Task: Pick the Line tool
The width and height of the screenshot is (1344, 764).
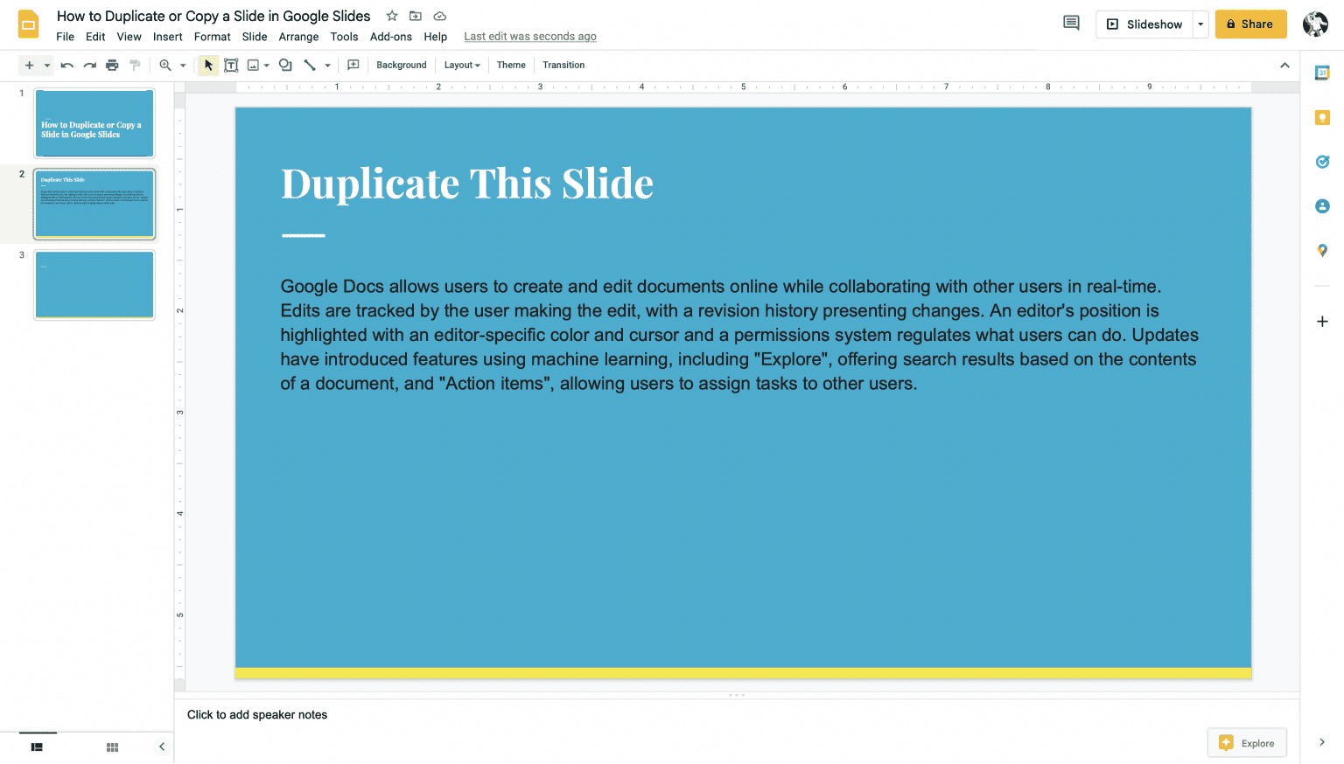Action: tap(311, 65)
